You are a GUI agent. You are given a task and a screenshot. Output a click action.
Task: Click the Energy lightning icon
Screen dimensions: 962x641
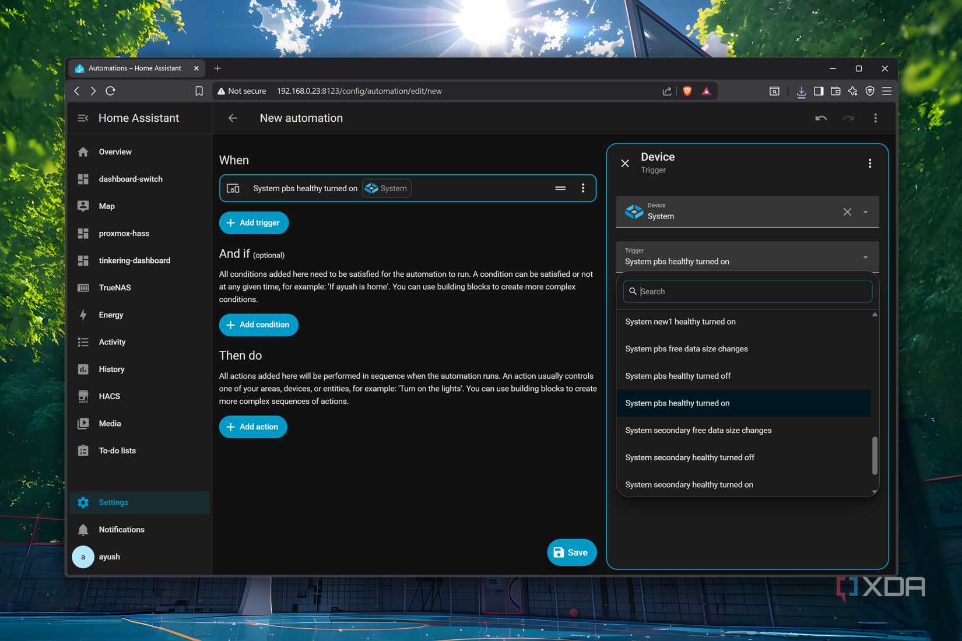click(83, 315)
